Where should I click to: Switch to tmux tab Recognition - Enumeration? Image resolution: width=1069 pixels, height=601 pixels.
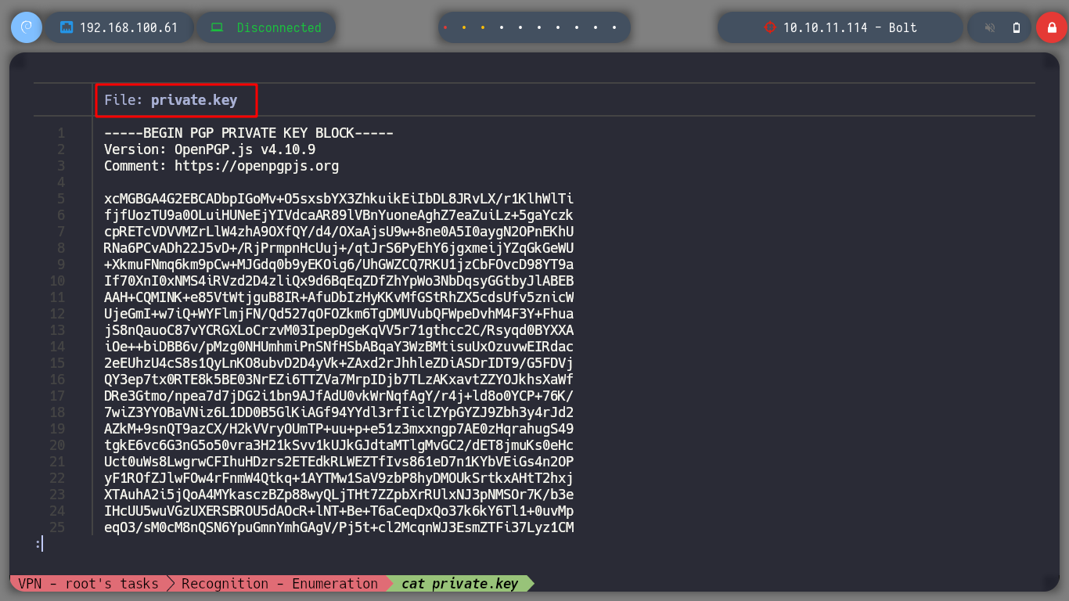[279, 584]
